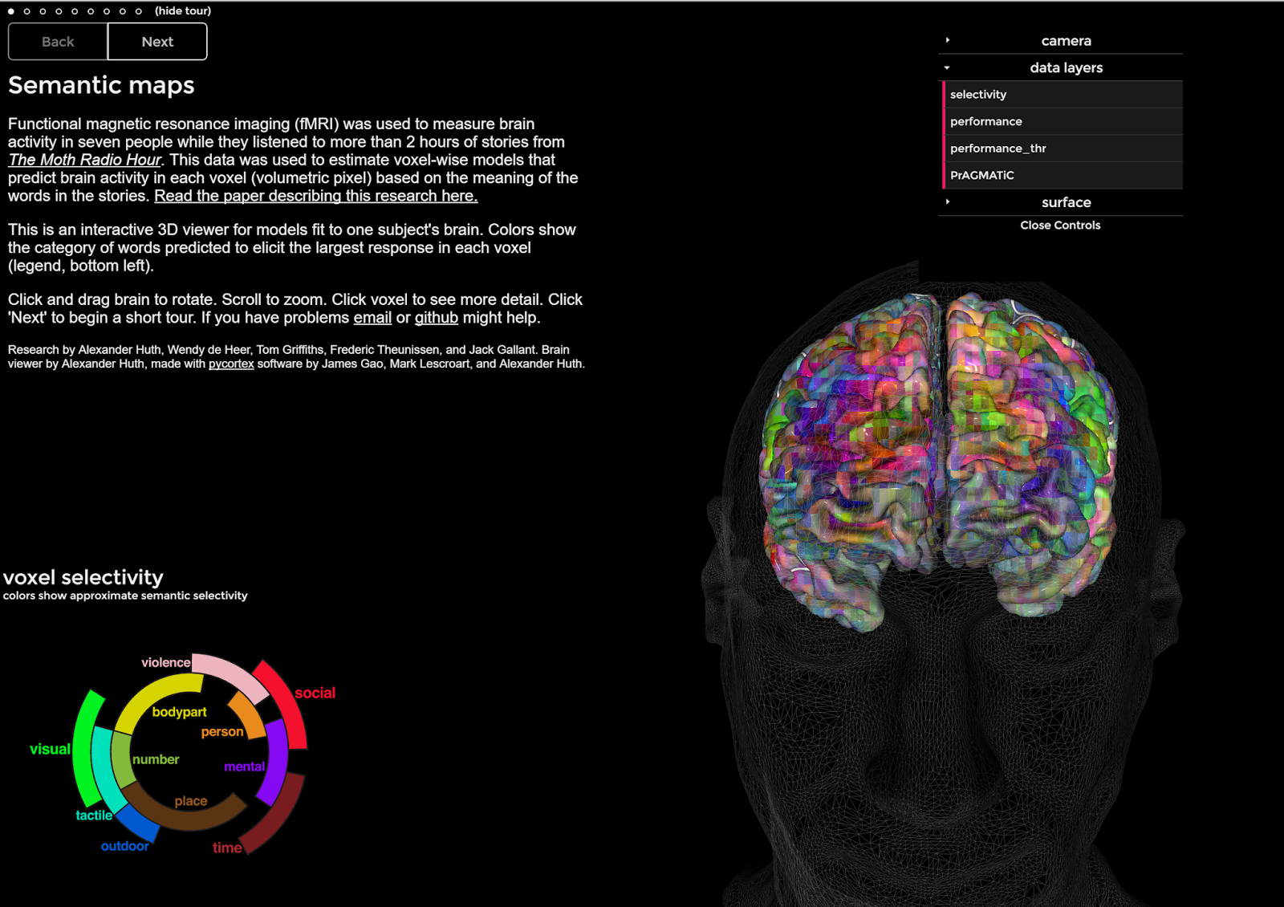Click the Next tour button
1284x907 pixels.
click(x=157, y=42)
